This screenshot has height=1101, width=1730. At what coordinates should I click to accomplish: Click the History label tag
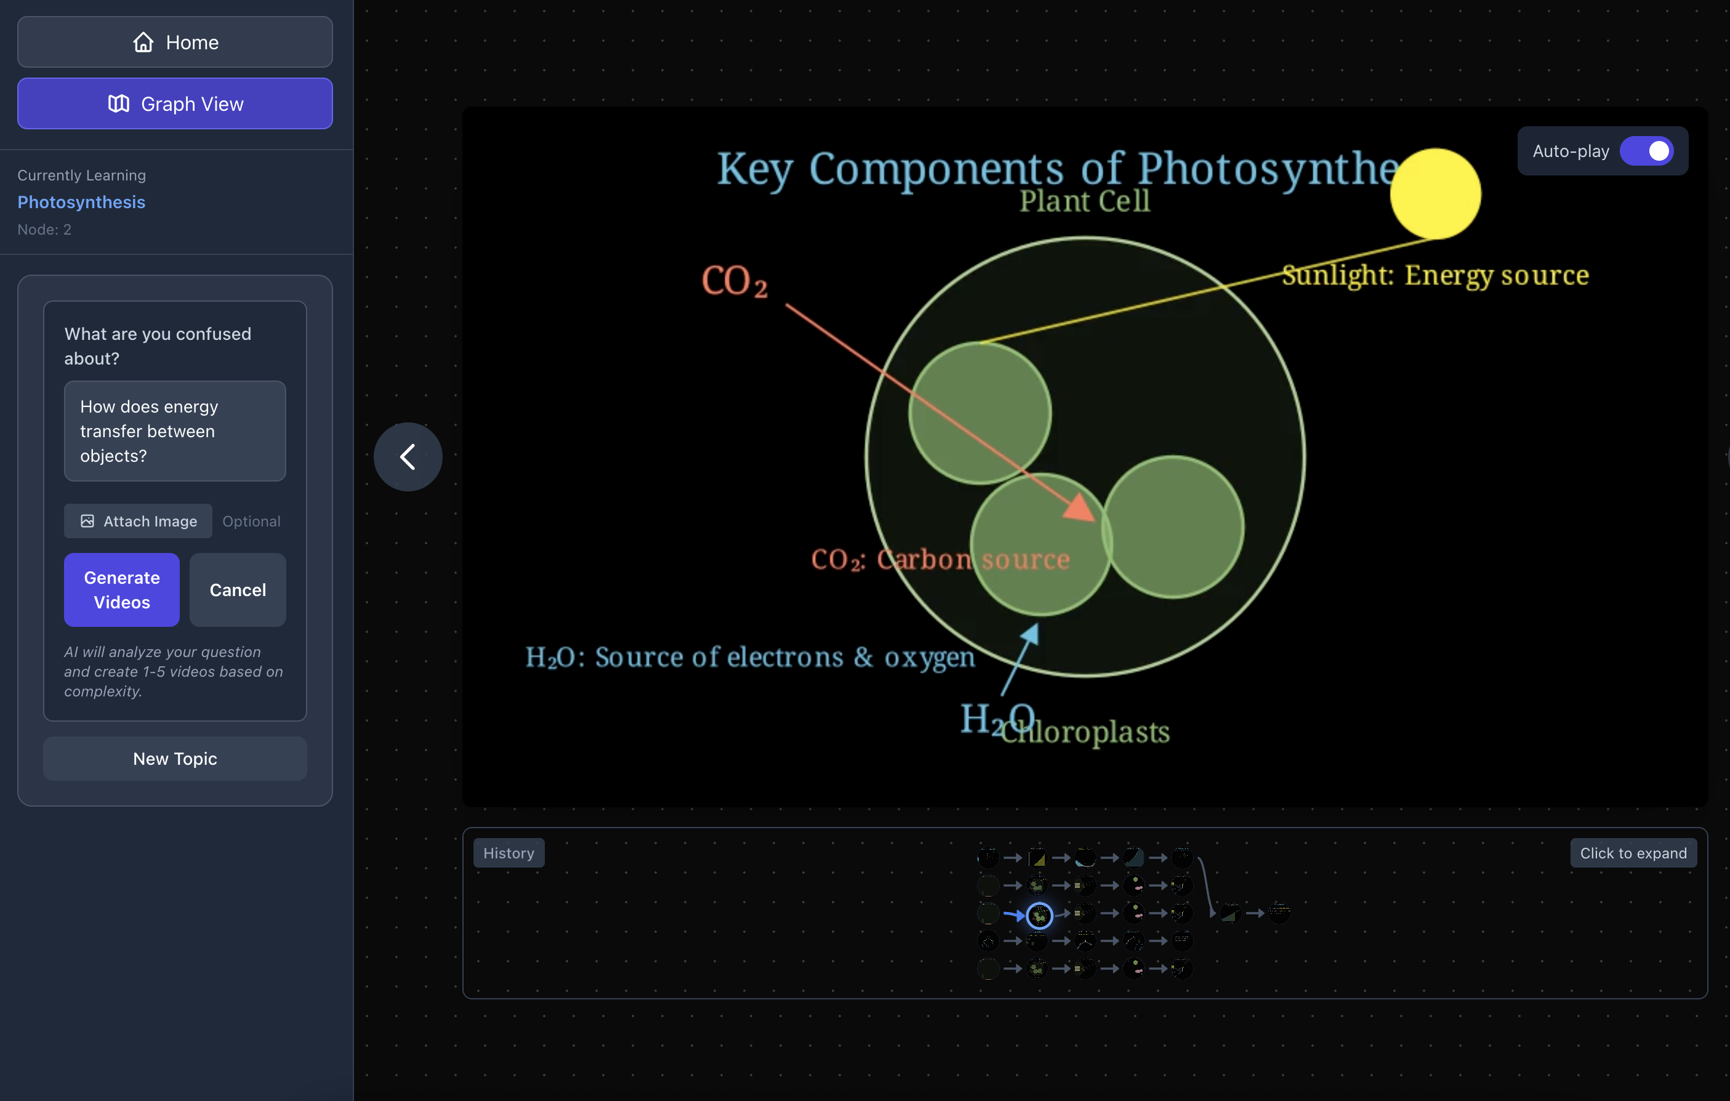509,853
